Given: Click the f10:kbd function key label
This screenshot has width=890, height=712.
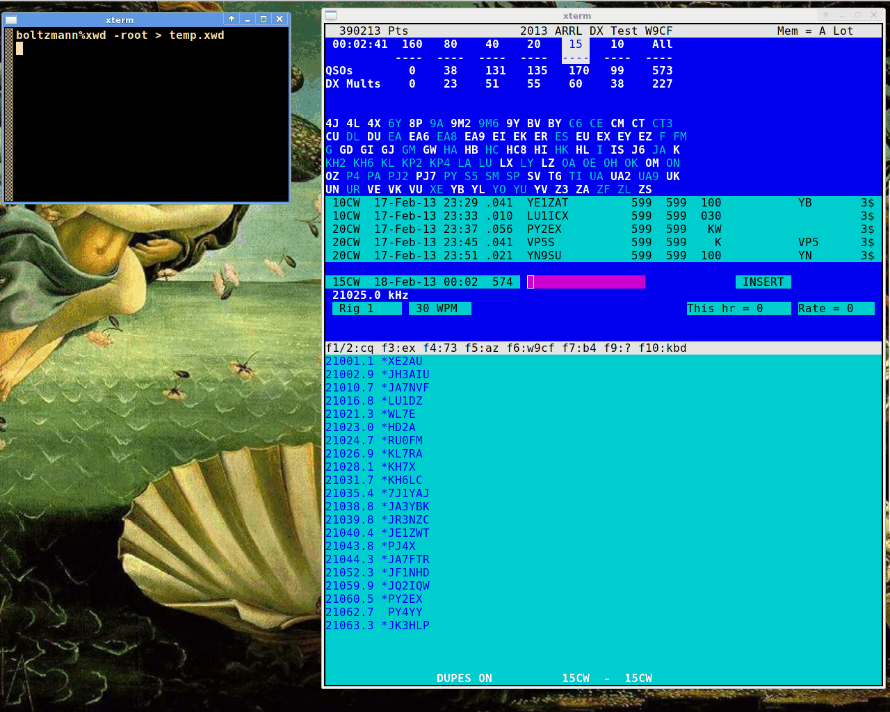Looking at the screenshot, I should pos(663,348).
